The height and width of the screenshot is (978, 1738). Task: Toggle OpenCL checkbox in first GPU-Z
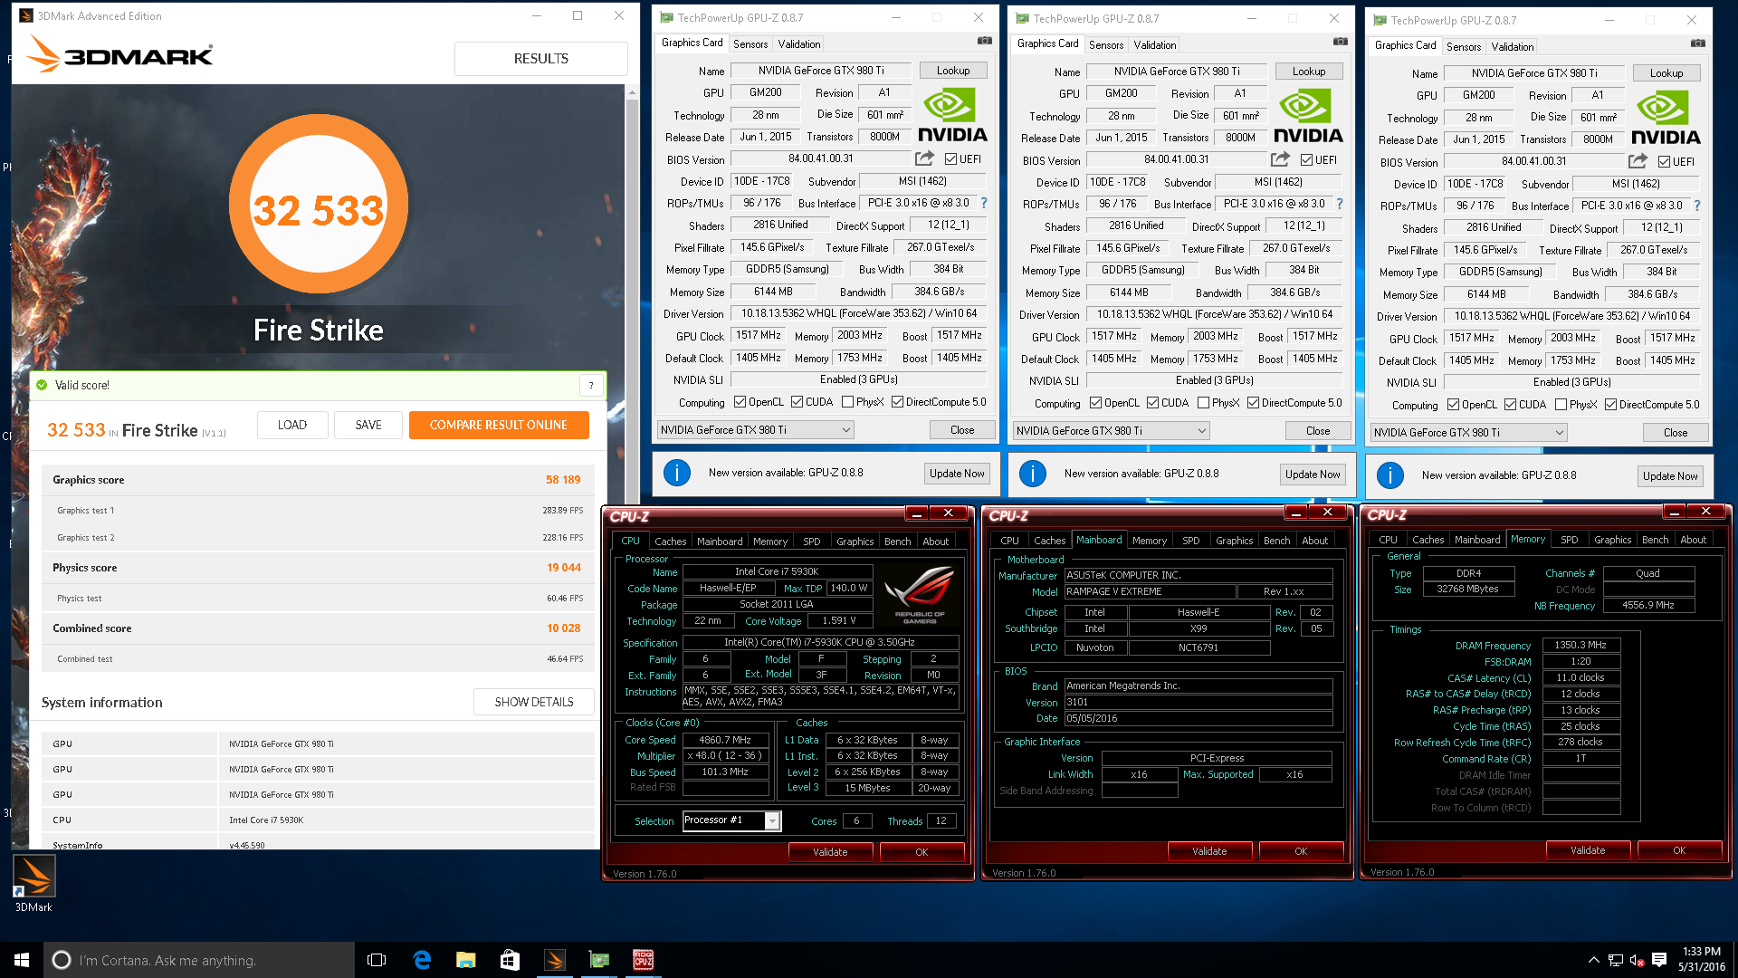pyautogui.click(x=740, y=402)
